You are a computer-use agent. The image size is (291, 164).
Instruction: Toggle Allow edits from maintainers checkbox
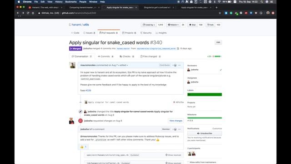pyautogui.click(x=188, y=162)
